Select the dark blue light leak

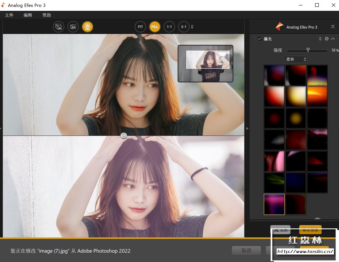point(296,183)
